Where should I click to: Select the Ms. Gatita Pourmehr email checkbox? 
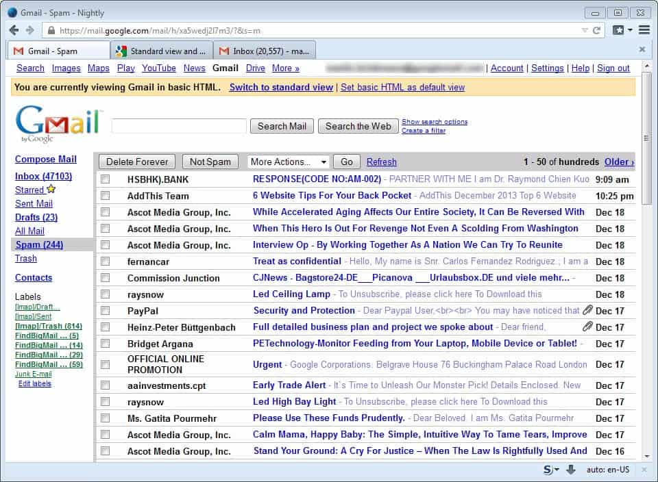click(x=105, y=418)
